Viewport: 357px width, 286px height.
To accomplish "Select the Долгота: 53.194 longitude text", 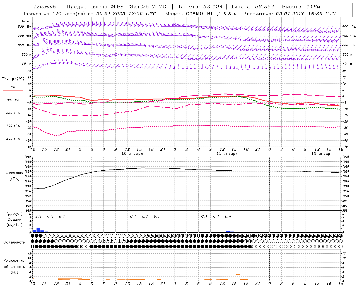I will (200, 7).
